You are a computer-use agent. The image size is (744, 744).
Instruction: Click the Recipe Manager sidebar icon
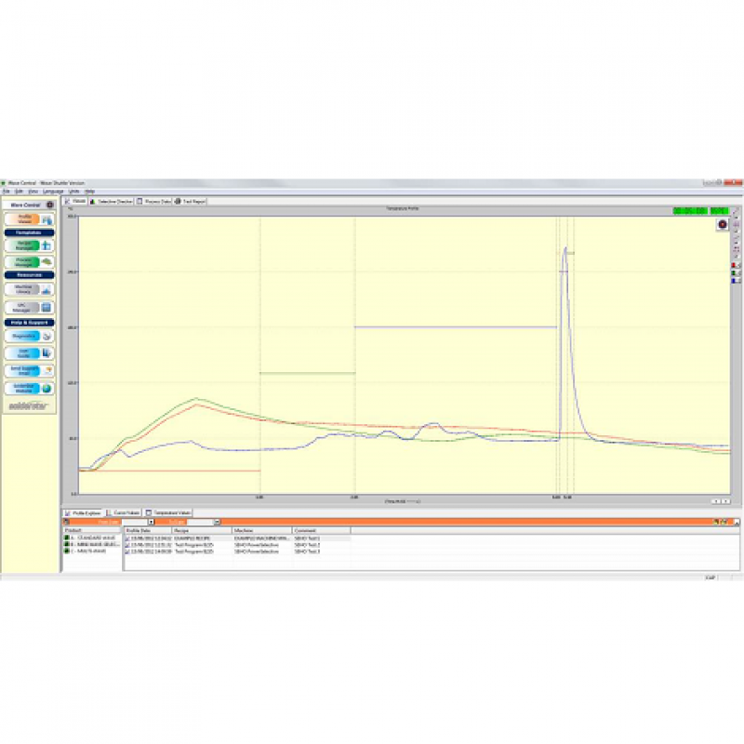46,246
